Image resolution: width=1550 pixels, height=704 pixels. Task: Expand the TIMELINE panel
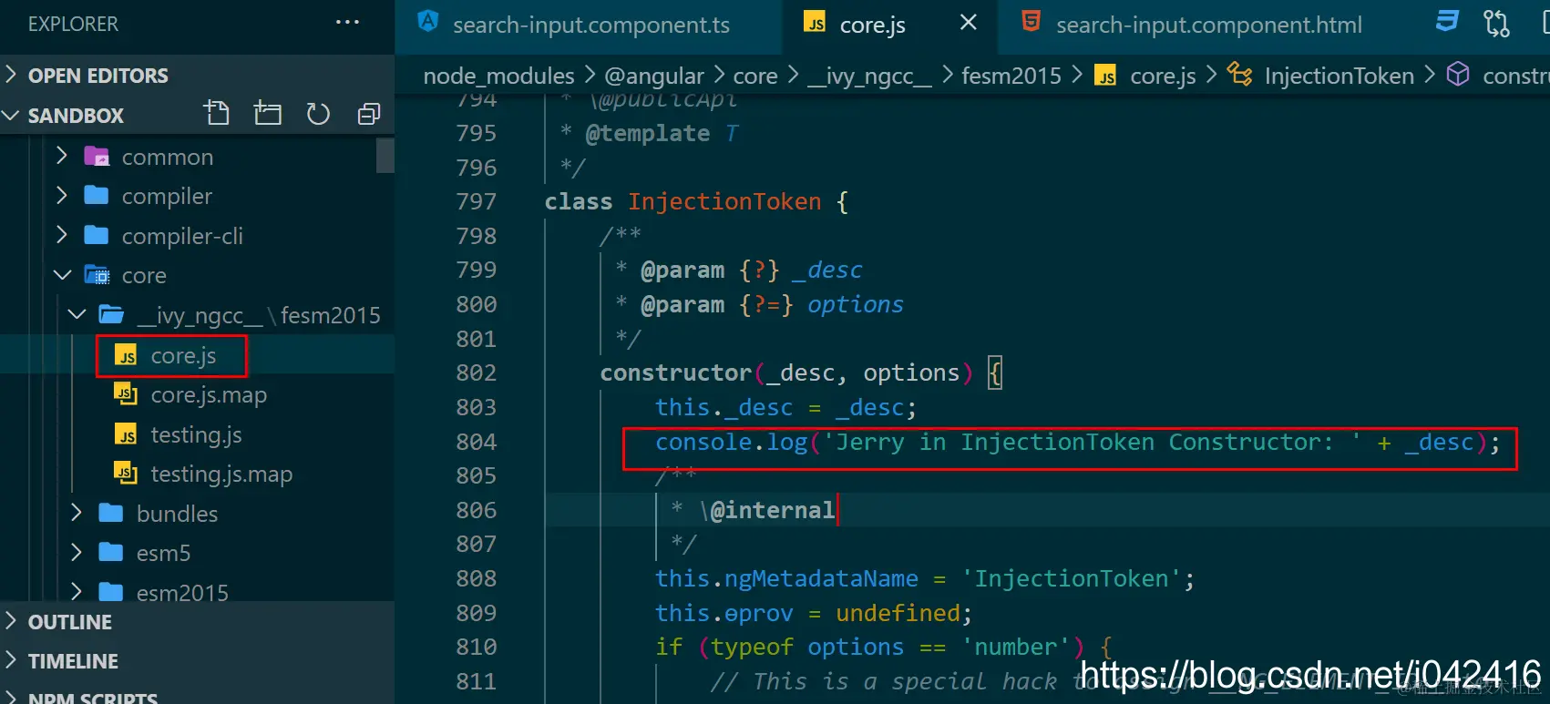click(x=197, y=661)
